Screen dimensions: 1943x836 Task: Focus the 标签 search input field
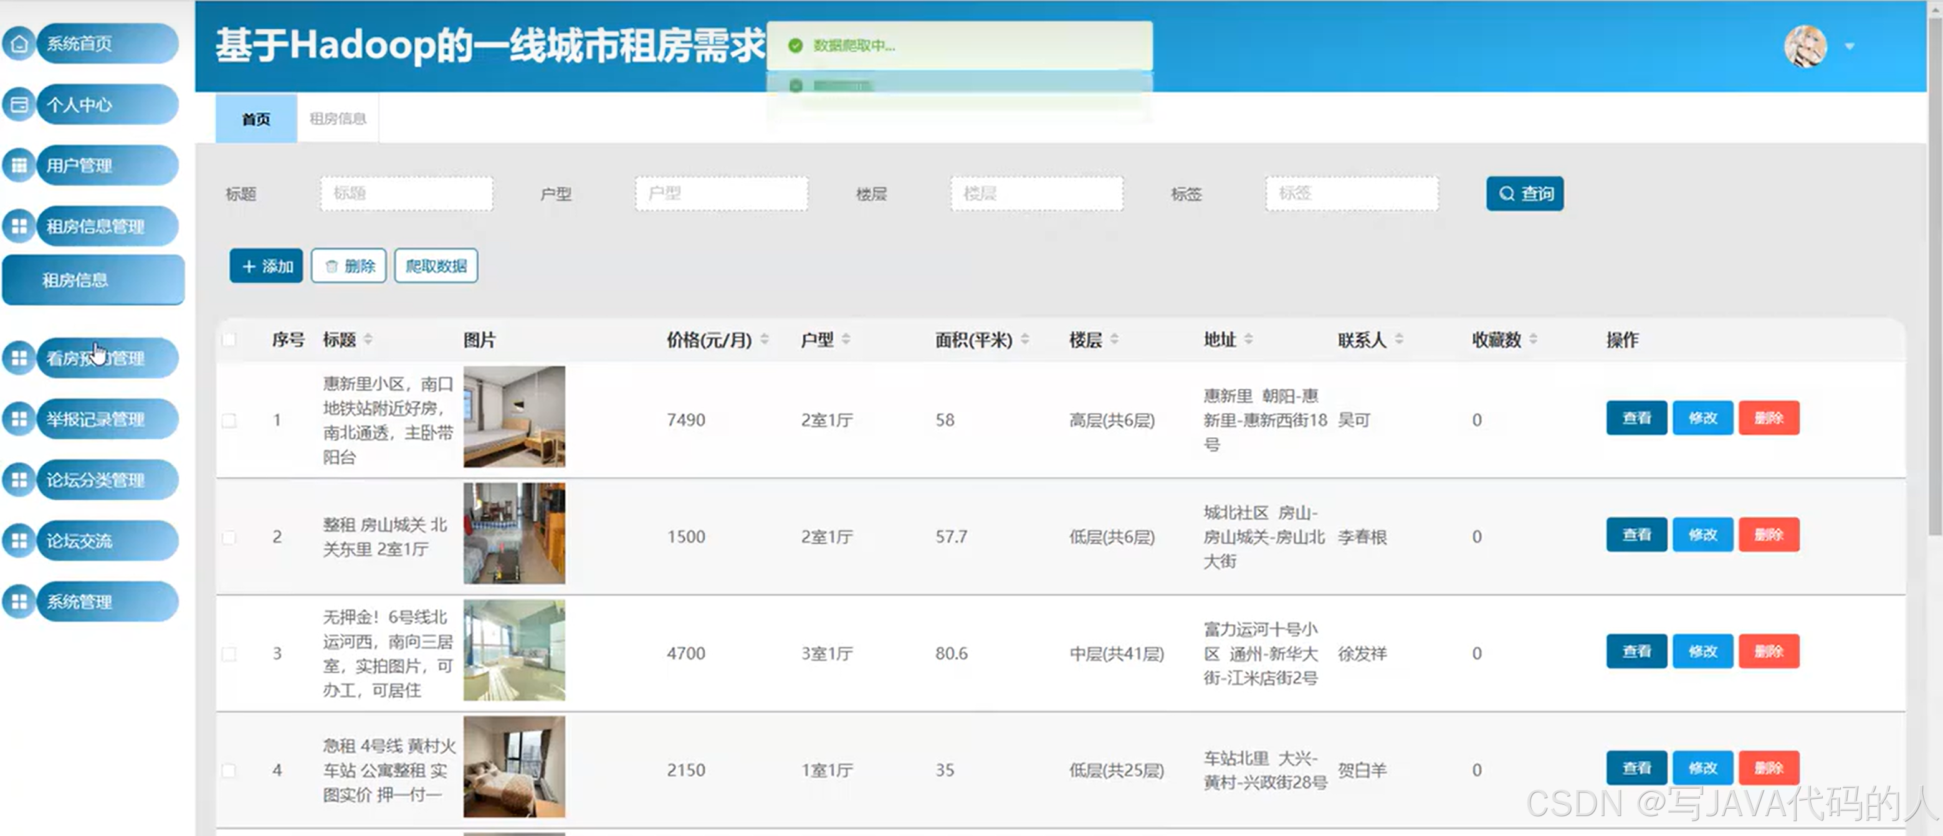click(1352, 194)
